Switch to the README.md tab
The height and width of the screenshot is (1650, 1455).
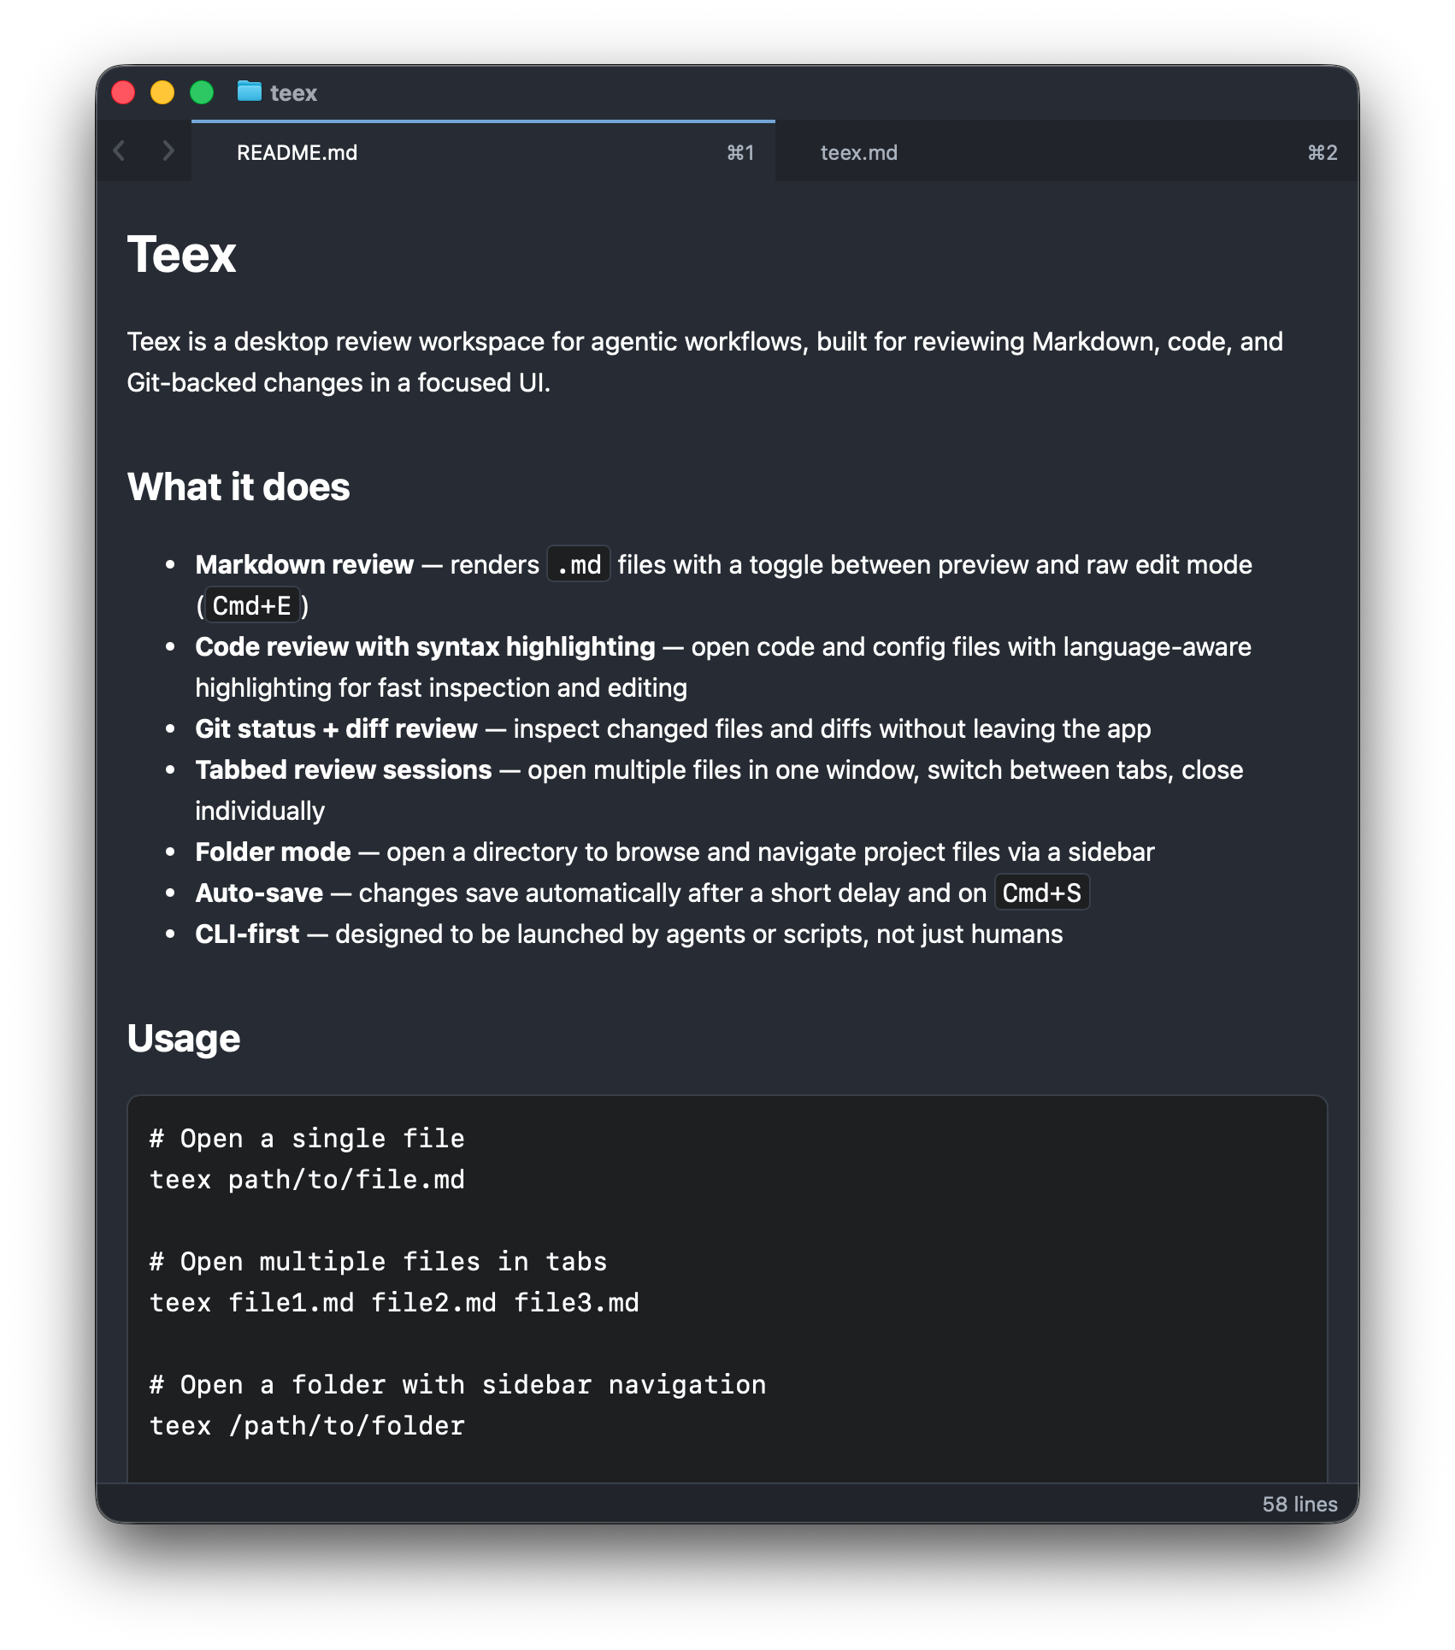coord(297,153)
